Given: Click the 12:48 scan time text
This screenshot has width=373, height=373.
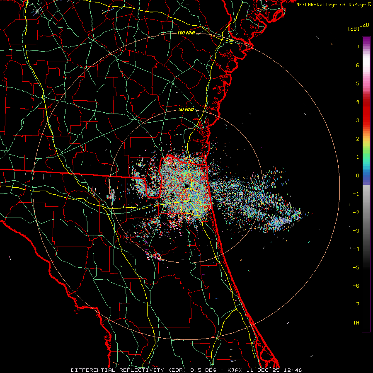Looking at the screenshot, I should [293, 370].
